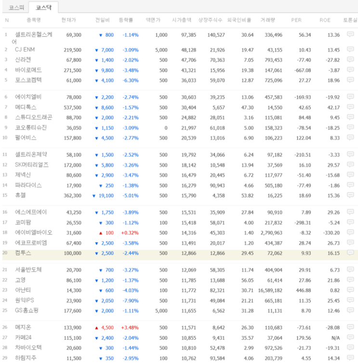Open the 펄어비스 stock page
This screenshot has height=363, width=358.
click(26, 138)
